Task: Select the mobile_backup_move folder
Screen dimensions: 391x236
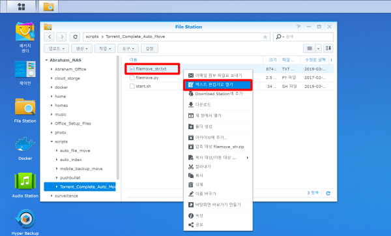Action: (81, 169)
